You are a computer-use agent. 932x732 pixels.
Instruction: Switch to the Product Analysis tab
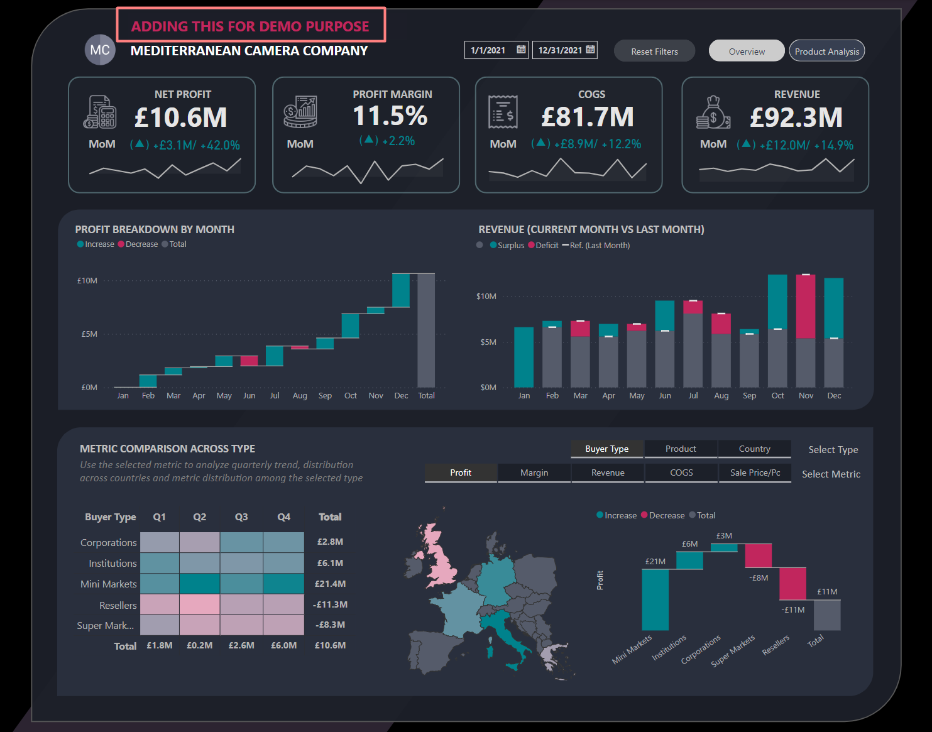[x=827, y=51]
